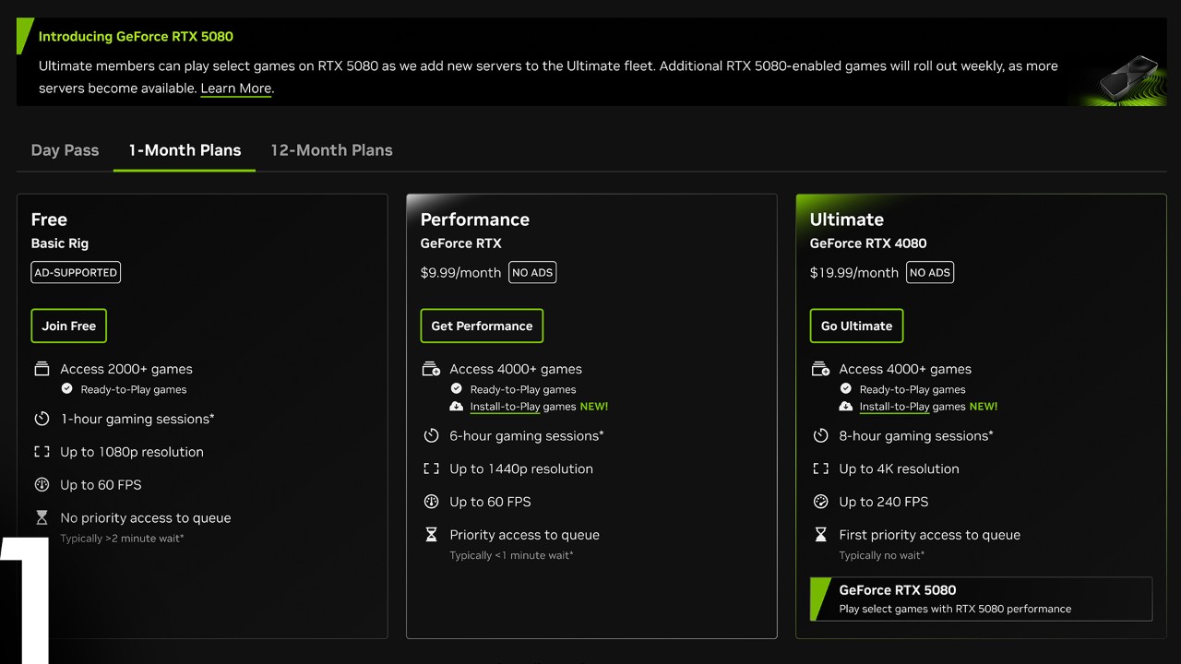
Task: Select the 1-Month Plans tab
Action: pyautogui.click(x=185, y=150)
